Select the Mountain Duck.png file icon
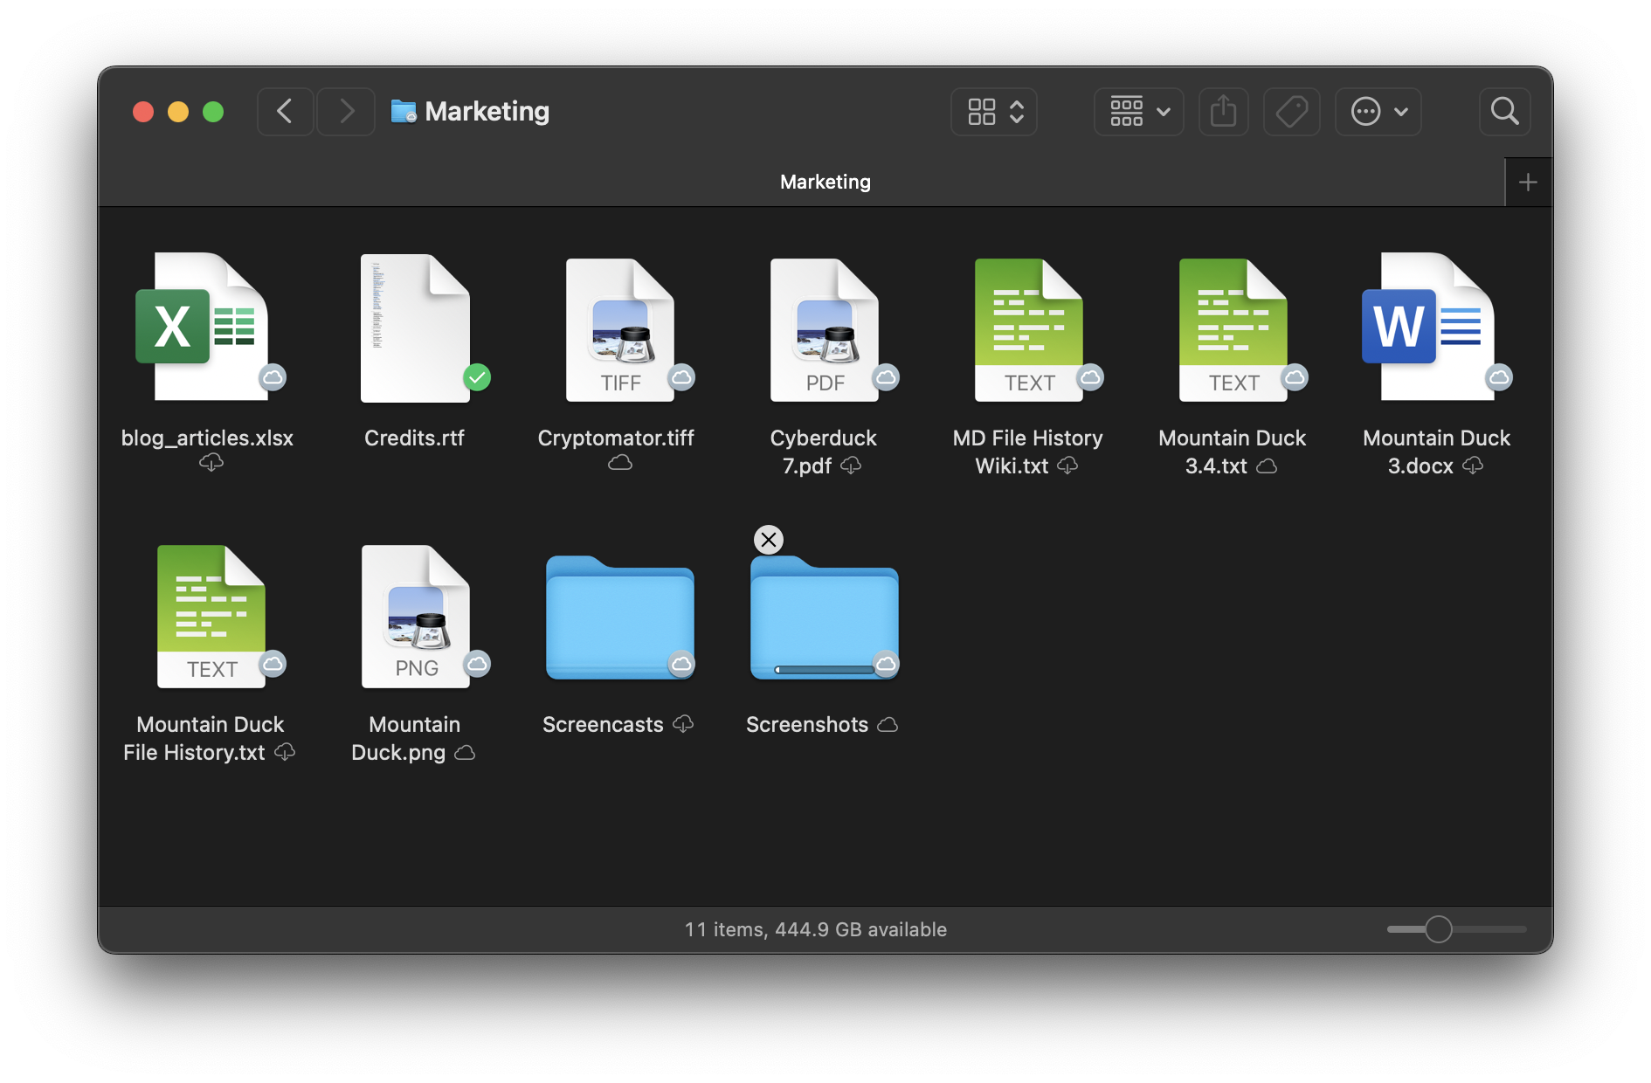The width and height of the screenshot is (1651, 1083). pos(416,616)
